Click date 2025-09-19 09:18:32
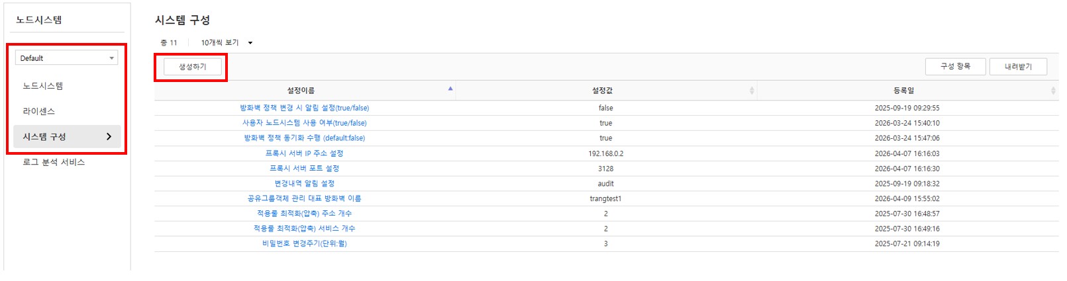1067x281 pixels. point(907,184)
